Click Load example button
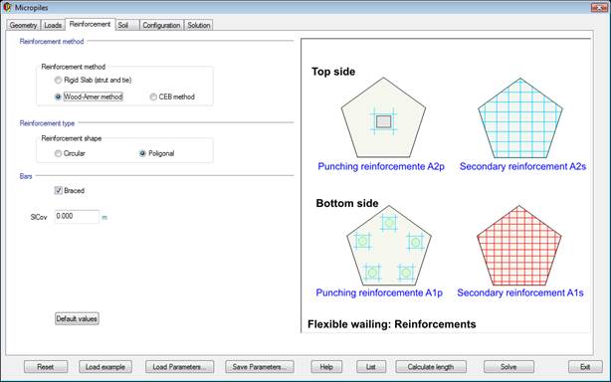The width and height of the screenshot is (611, 382). [x=105, y=367]
